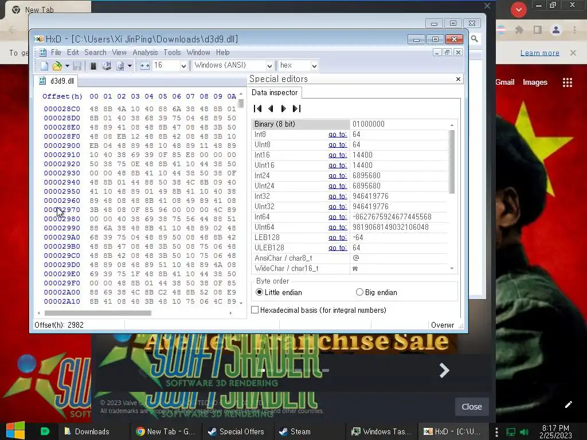Click the Images link in Chrome

[x=535, y=82]
